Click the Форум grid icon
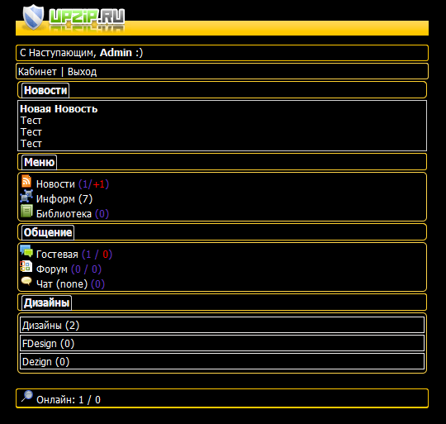This screenshot has width=446, height=424. (26, 267)
